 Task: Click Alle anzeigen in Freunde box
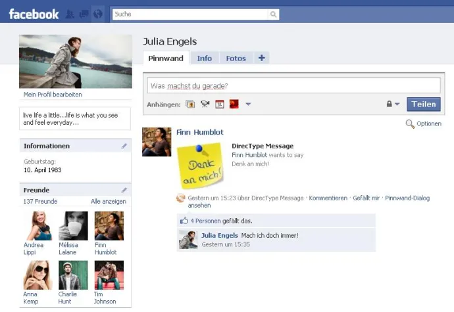[x=108, y=202]
